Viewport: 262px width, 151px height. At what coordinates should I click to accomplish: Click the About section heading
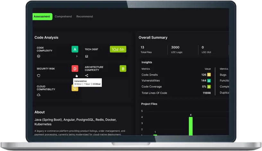tap(39, 112)
